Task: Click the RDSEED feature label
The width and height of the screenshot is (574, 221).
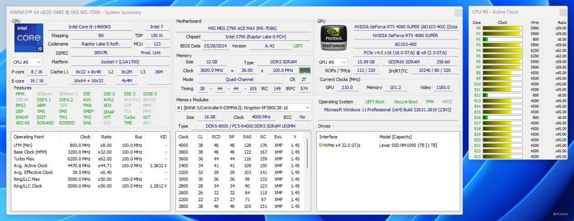Action: tap(67, 123)
